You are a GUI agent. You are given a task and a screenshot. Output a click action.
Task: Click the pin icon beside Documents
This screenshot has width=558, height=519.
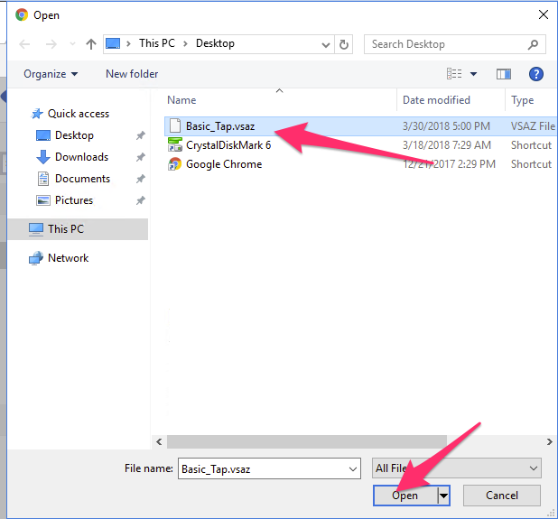[x=141, y=179]
